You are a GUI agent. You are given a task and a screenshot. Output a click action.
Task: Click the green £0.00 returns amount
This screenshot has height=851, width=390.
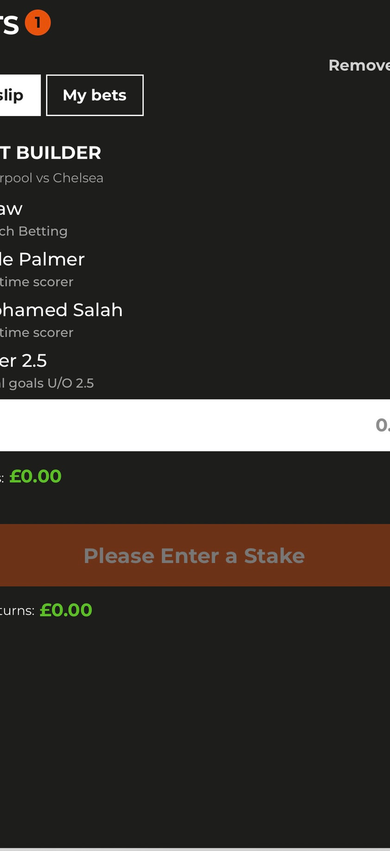66,610
